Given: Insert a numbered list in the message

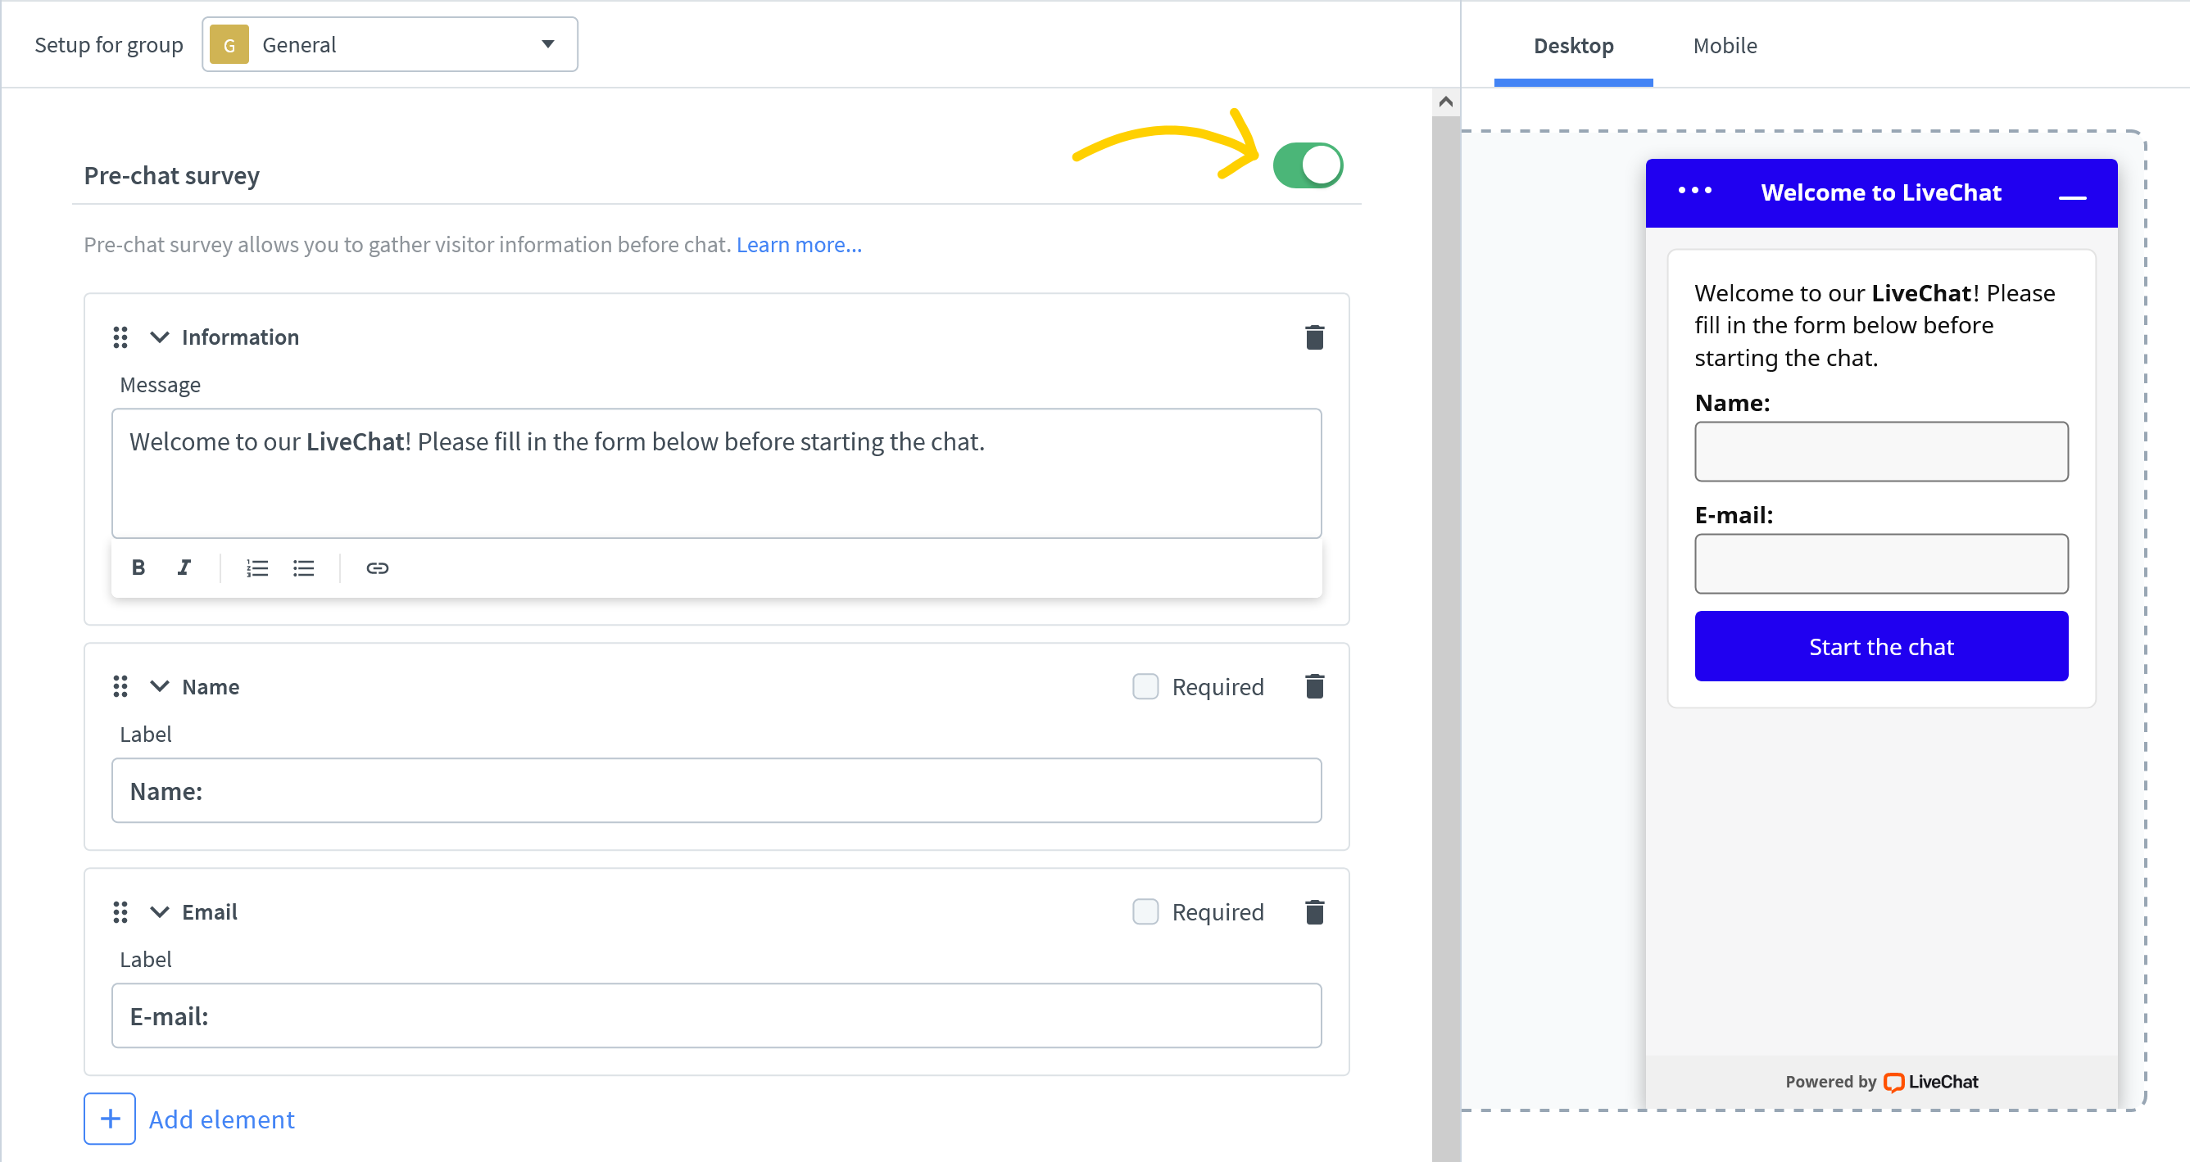Looking at the screenshot, I should (x=256, y=567).
